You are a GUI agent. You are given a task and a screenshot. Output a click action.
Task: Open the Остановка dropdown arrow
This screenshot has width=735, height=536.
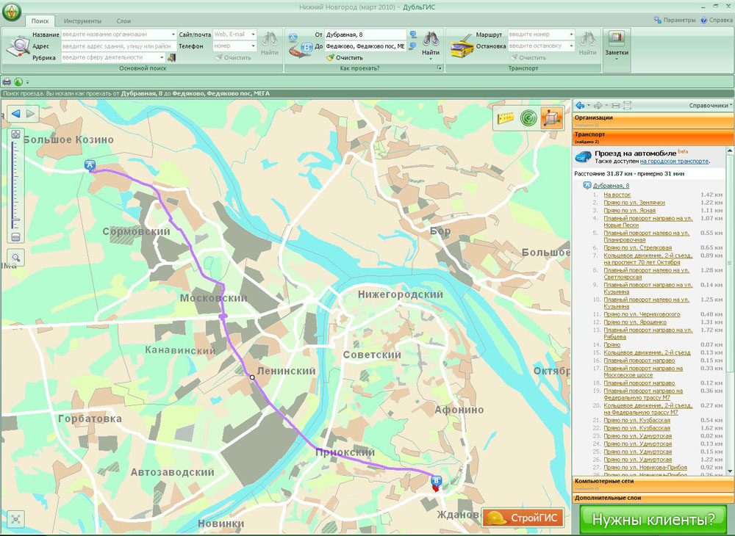point(571,46)
